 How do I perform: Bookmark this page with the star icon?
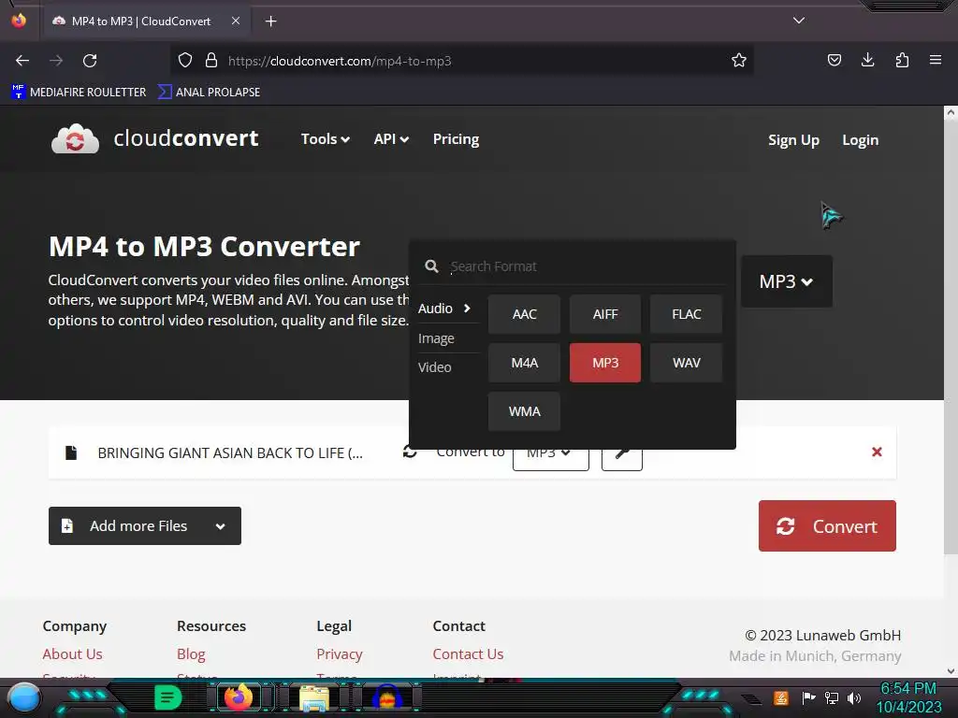(x=739, y=61)
